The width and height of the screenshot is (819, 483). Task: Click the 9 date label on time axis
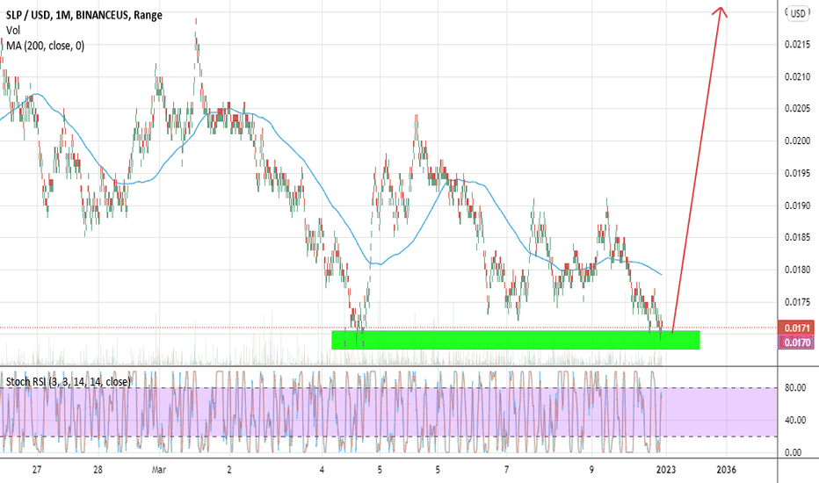point(591,470)
